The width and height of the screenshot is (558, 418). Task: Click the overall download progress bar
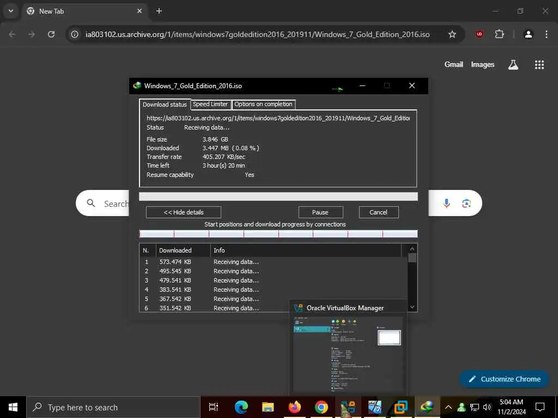(x=278, y=196)
